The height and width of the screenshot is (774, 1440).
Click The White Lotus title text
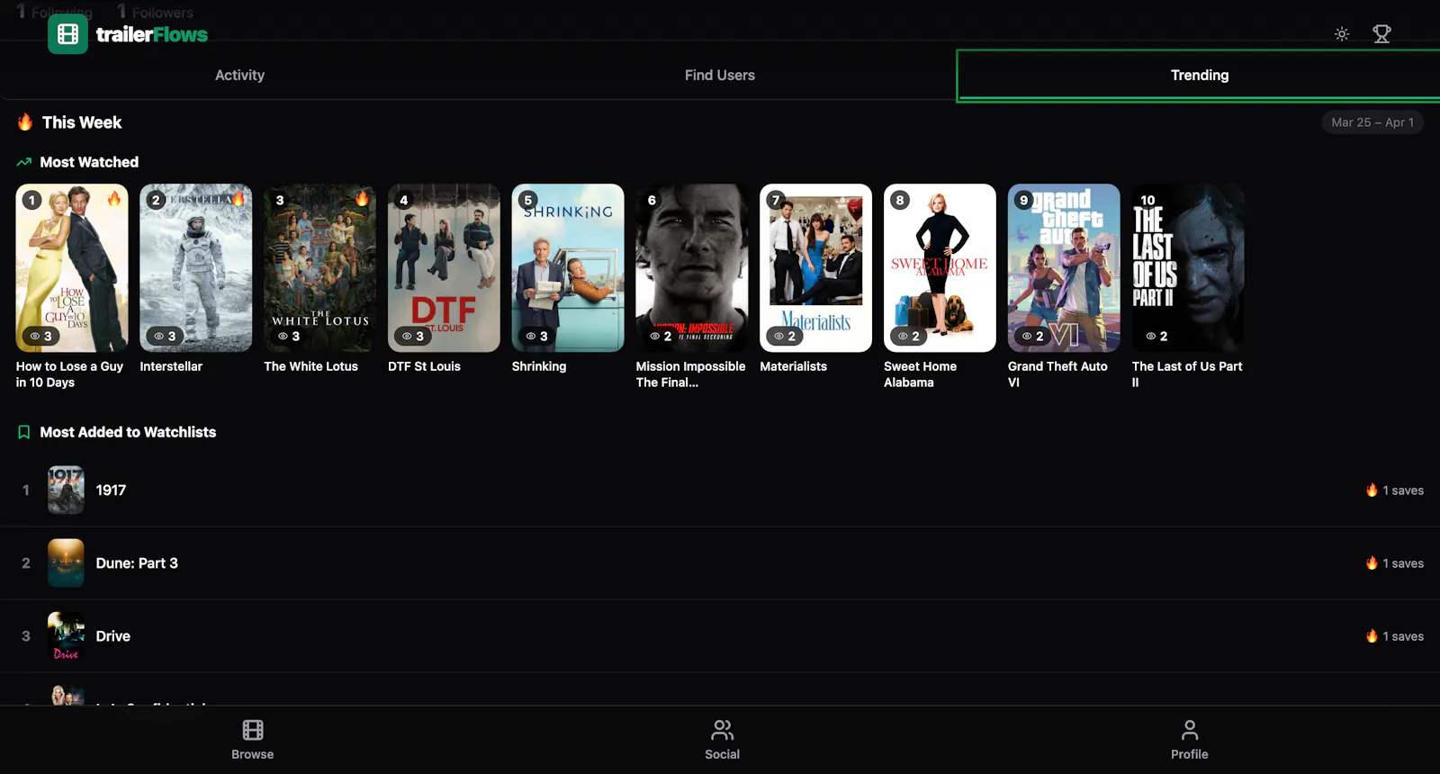(311, 366)
